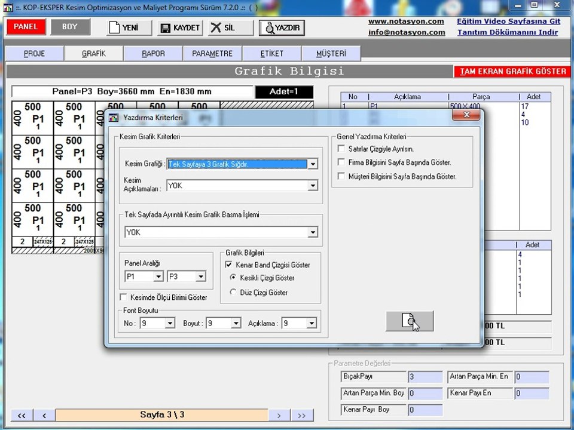The width and height of the screenshot is (574, 430).
Task: Click the gray BOY button
Action: [x=70, y=27]
